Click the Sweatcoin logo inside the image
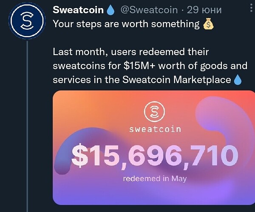Image resolution: width=255 pixels, height=212 pixels. coord(154,112)
